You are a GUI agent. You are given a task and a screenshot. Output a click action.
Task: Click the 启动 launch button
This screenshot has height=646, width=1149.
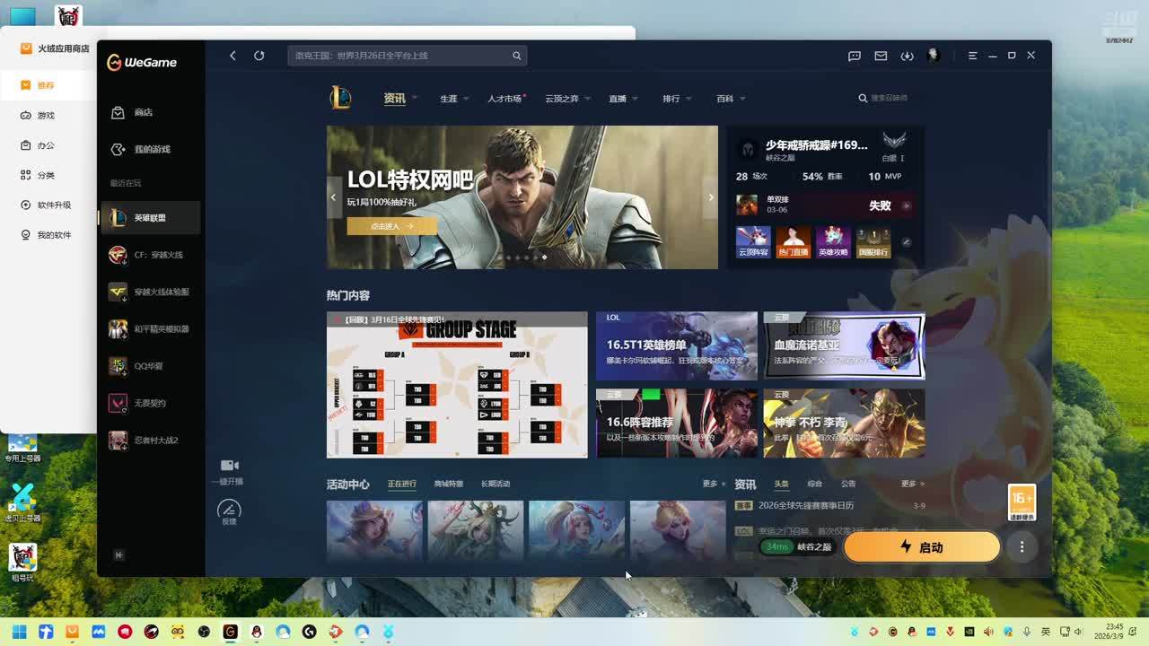[x=921, y=547]
